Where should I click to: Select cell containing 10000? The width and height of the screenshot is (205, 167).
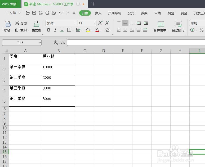point(59,69)
